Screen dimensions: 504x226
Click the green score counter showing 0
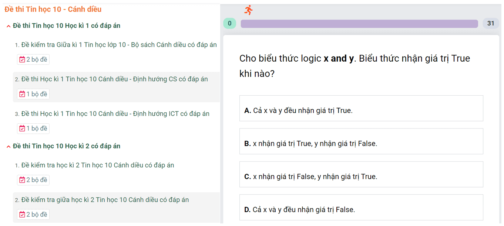229,24
